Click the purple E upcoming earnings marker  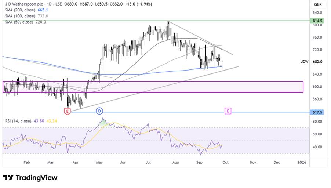(x=228, y=111)
